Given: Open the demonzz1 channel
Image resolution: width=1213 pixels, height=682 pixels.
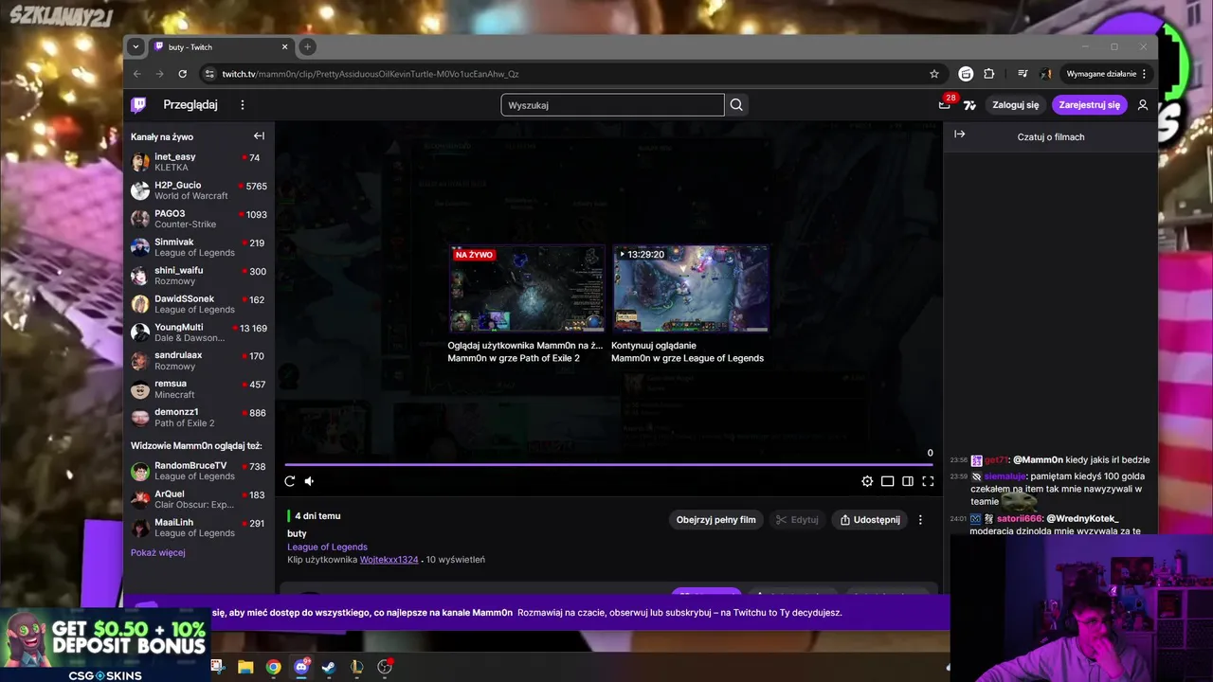Looking at the screenshot, I should pyautogui.click(x=199, y=418).
